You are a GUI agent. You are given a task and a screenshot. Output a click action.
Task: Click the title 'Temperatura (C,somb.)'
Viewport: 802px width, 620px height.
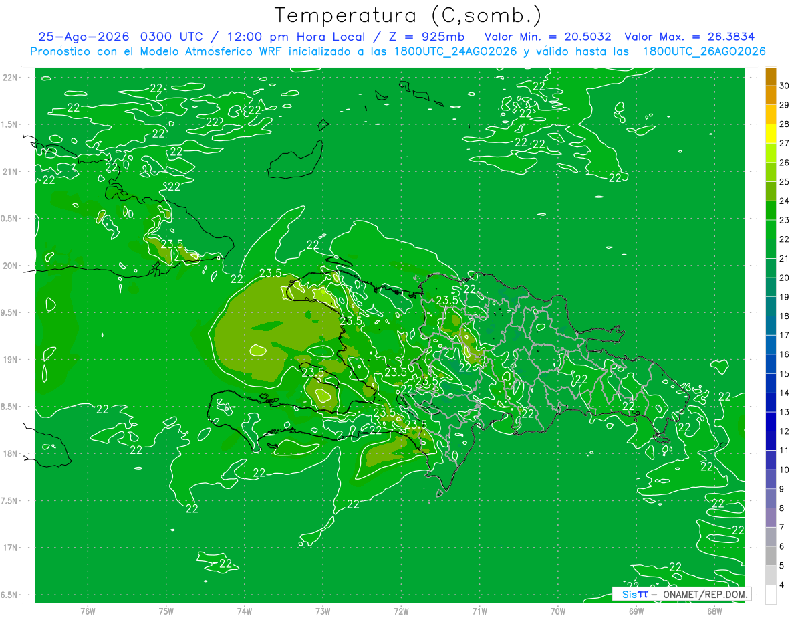pos(408,15)
